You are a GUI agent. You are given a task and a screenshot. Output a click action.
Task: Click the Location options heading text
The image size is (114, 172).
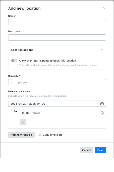22,50
